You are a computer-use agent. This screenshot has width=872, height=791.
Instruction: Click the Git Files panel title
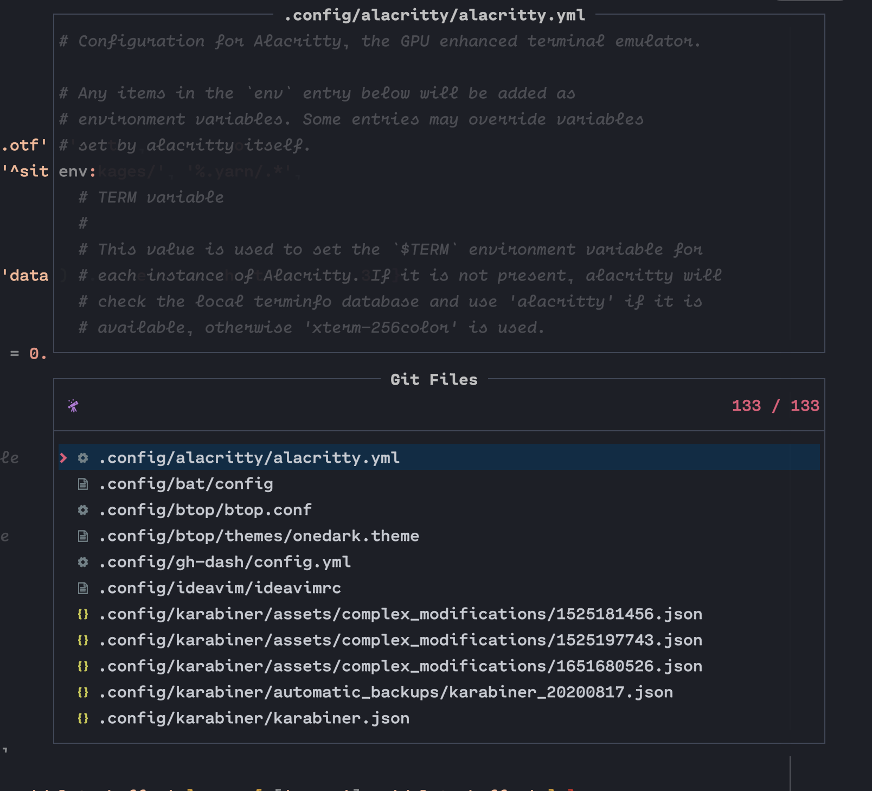[434, 380]
